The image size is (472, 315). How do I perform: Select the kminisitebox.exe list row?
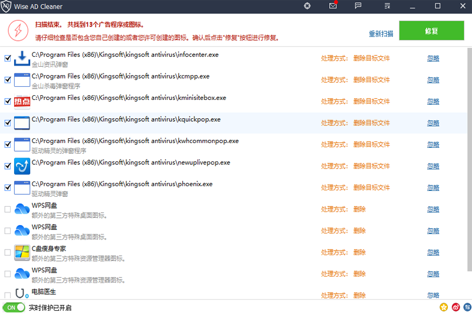(x=233, y=102)
